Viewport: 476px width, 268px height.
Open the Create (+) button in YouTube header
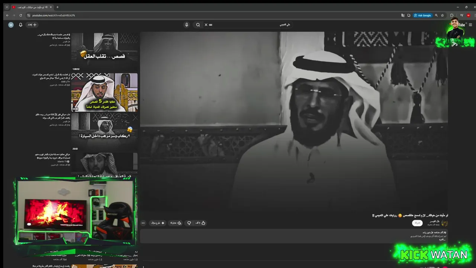tap(32, 25)
